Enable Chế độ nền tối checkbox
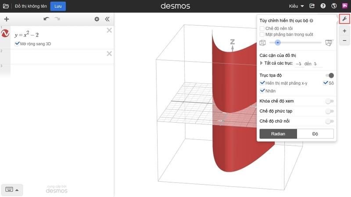This screenshot has height=197, width=351. point(262,28)
